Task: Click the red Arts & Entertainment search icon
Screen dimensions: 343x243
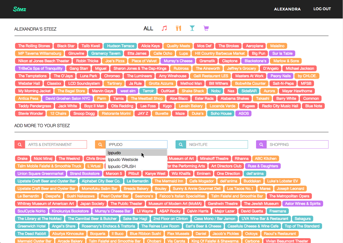Action: pos(20,145)
